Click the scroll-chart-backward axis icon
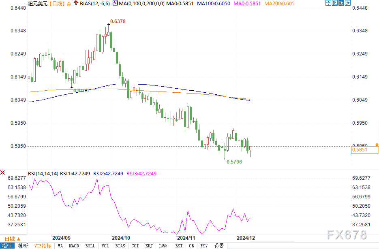The height and width of the screenshot is (249, 379). click(334, 3)
